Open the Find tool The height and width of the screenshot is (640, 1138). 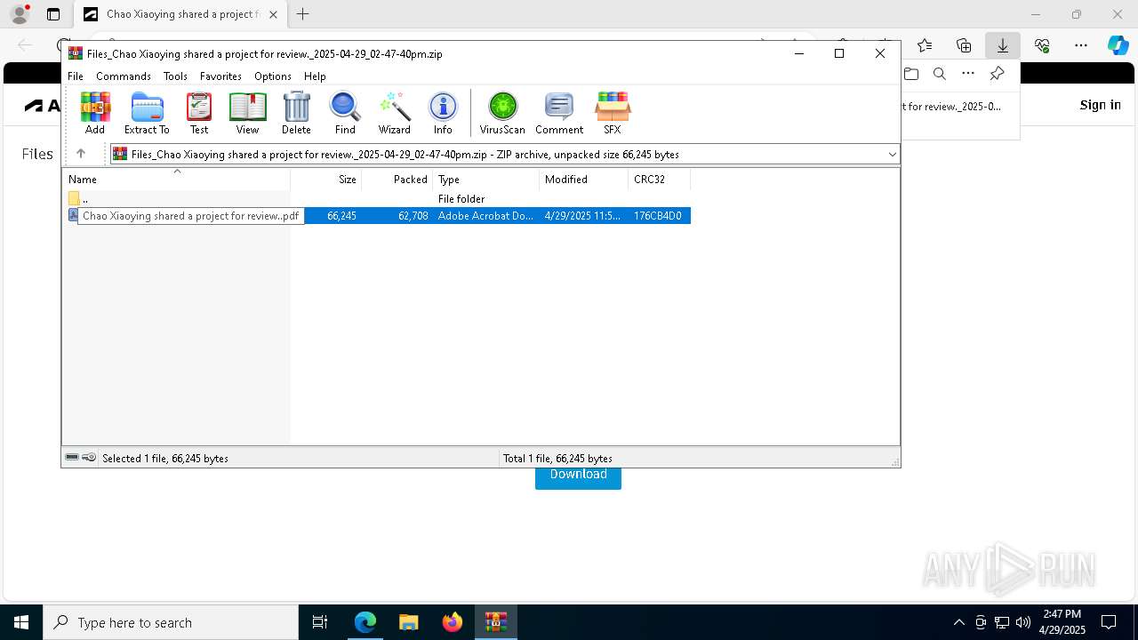point(345,113)
